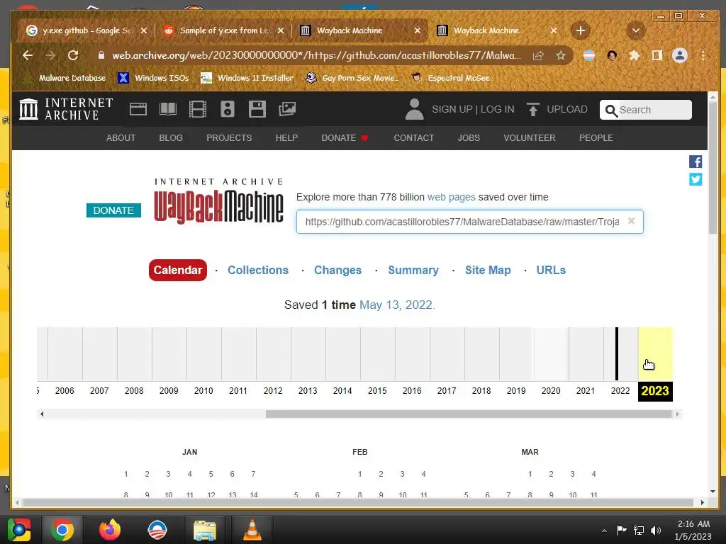Share the page on Facebook

click(696, 161)
